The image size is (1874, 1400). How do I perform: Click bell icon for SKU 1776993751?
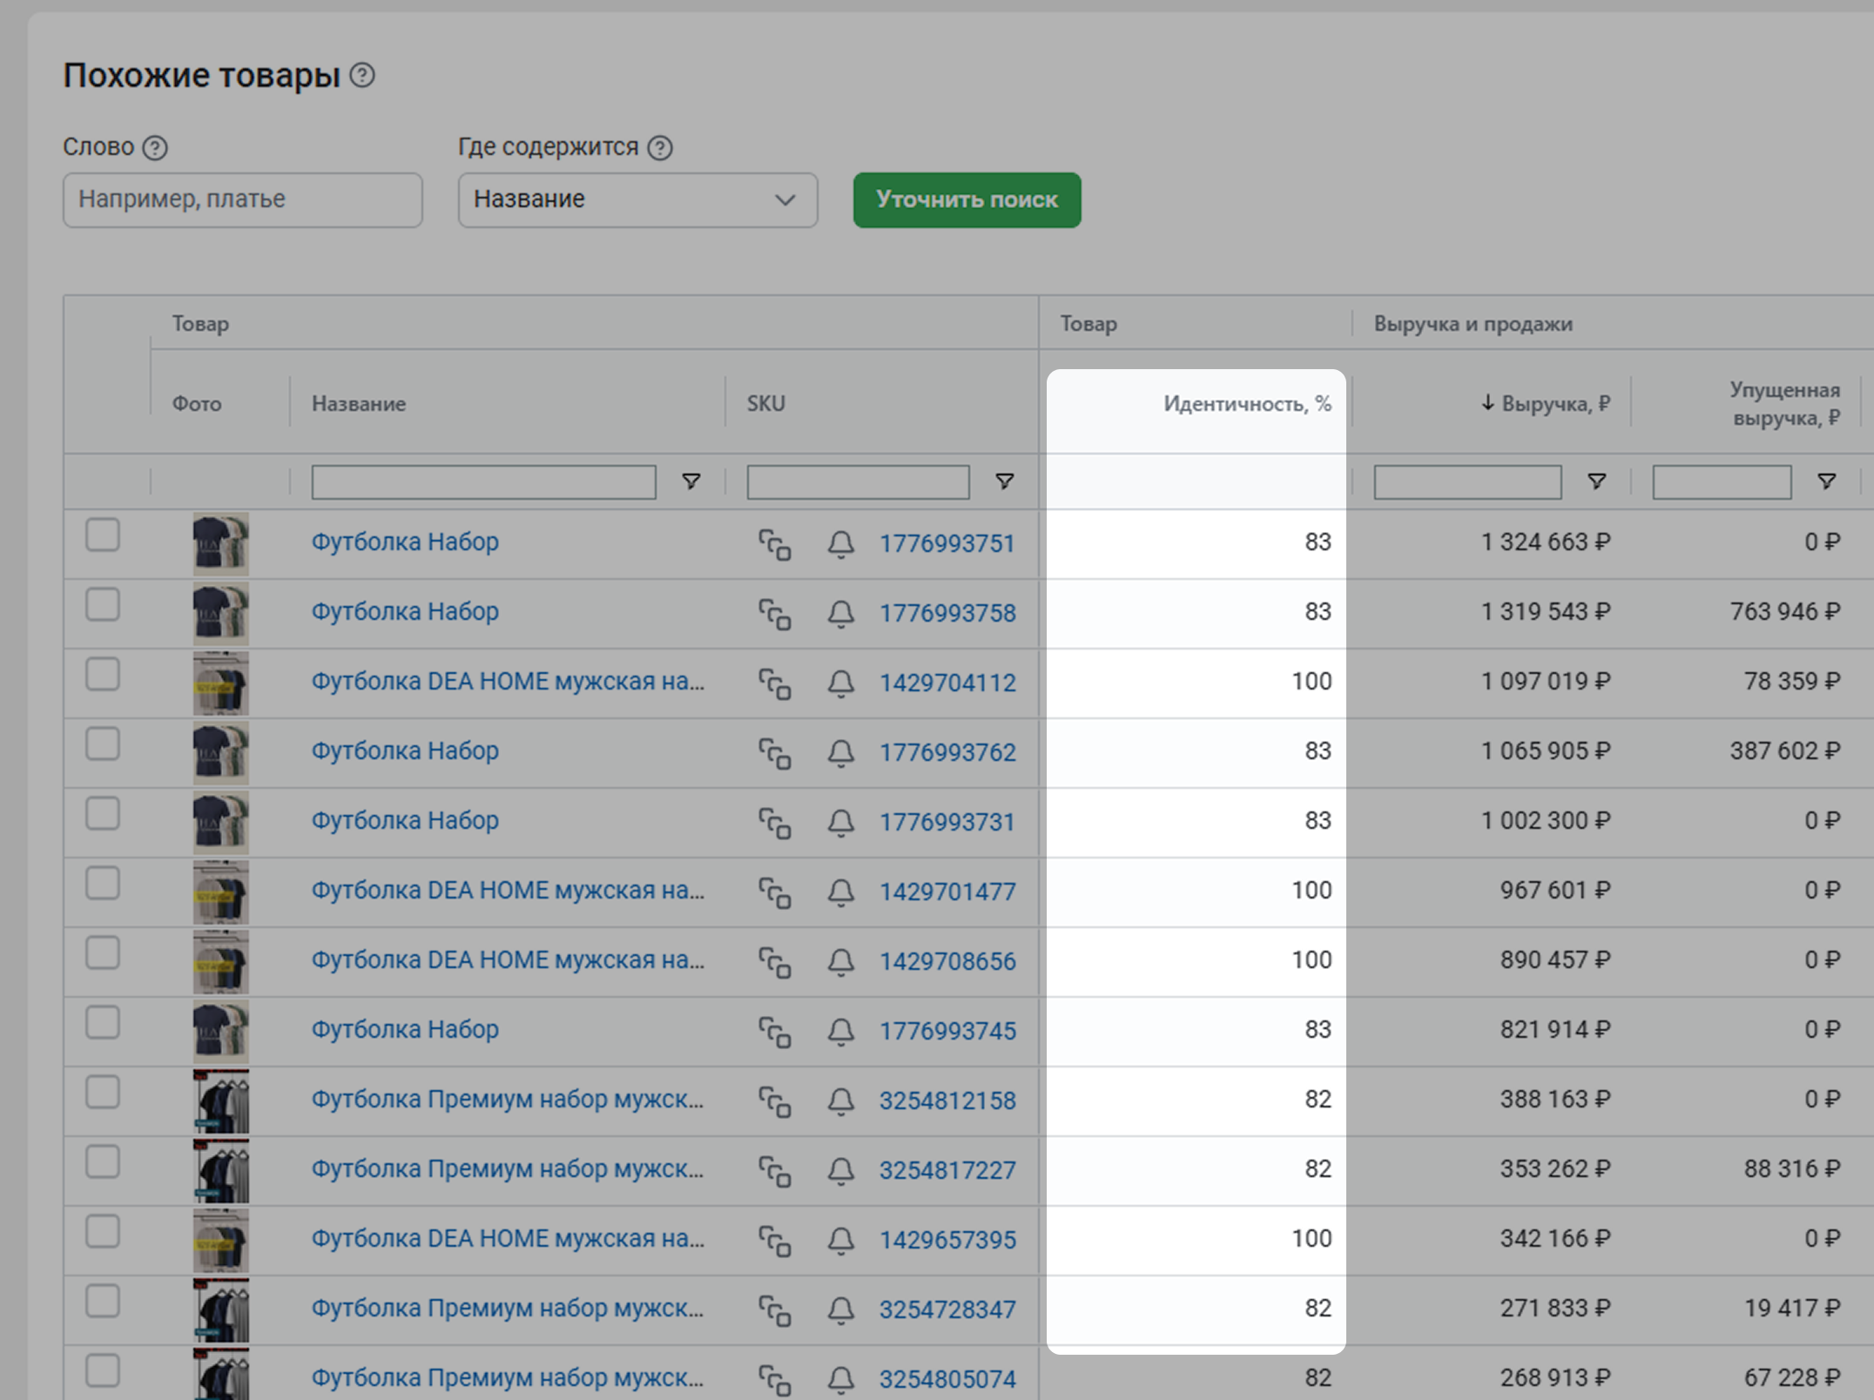[840, 544]
